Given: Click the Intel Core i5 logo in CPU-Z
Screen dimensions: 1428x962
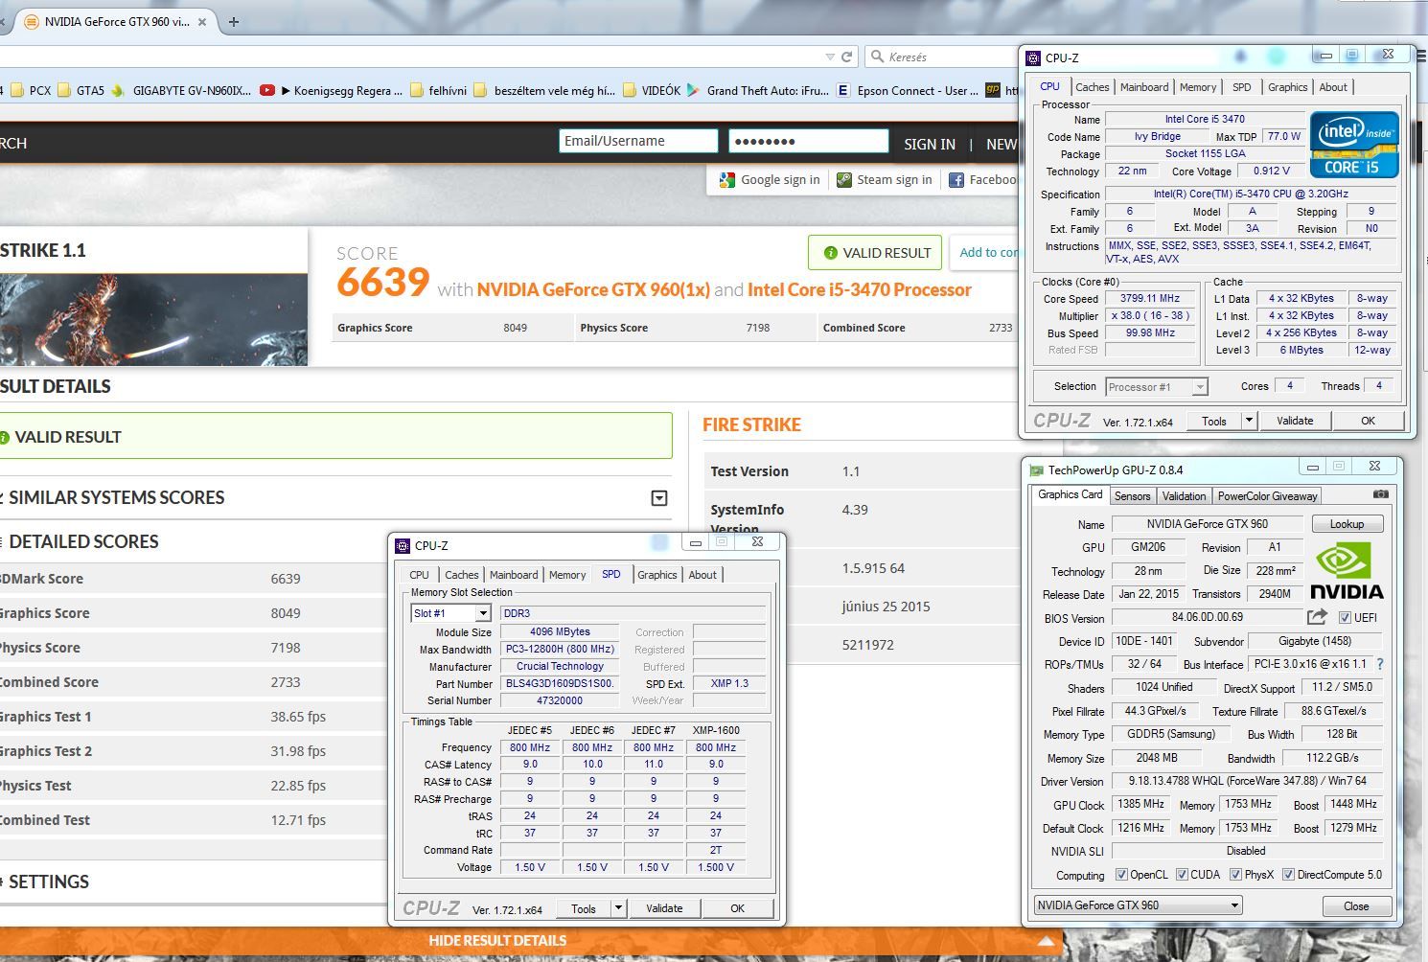Looking at the screenshot, I should point(1354,145).
